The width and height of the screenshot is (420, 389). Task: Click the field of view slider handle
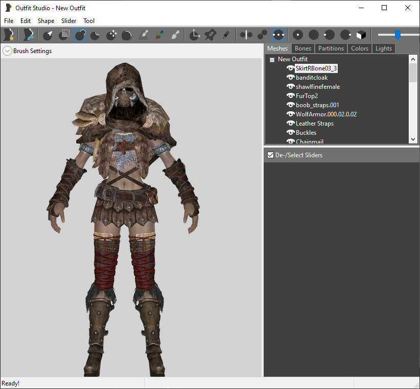coord(398,35)
